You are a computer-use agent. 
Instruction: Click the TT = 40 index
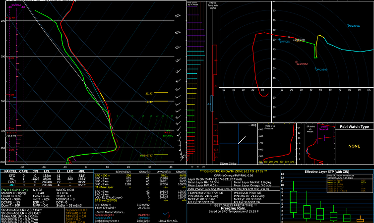click(38, 193)
